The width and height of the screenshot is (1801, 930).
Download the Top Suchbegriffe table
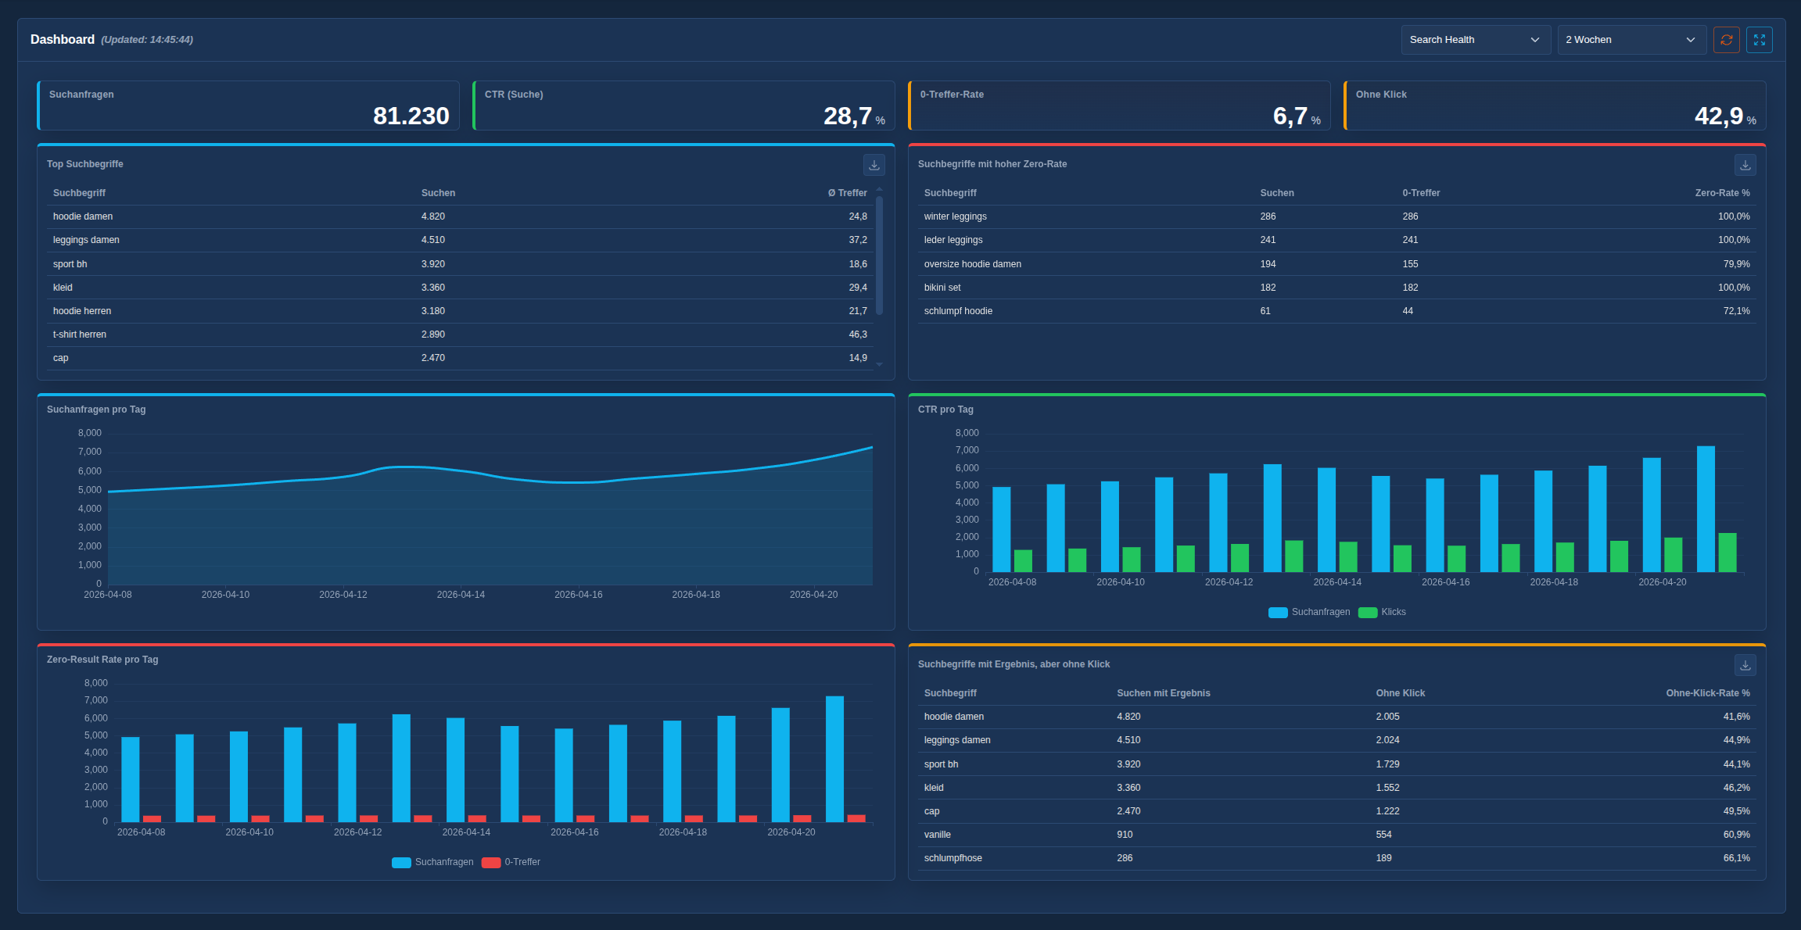[x=874, y=165]
